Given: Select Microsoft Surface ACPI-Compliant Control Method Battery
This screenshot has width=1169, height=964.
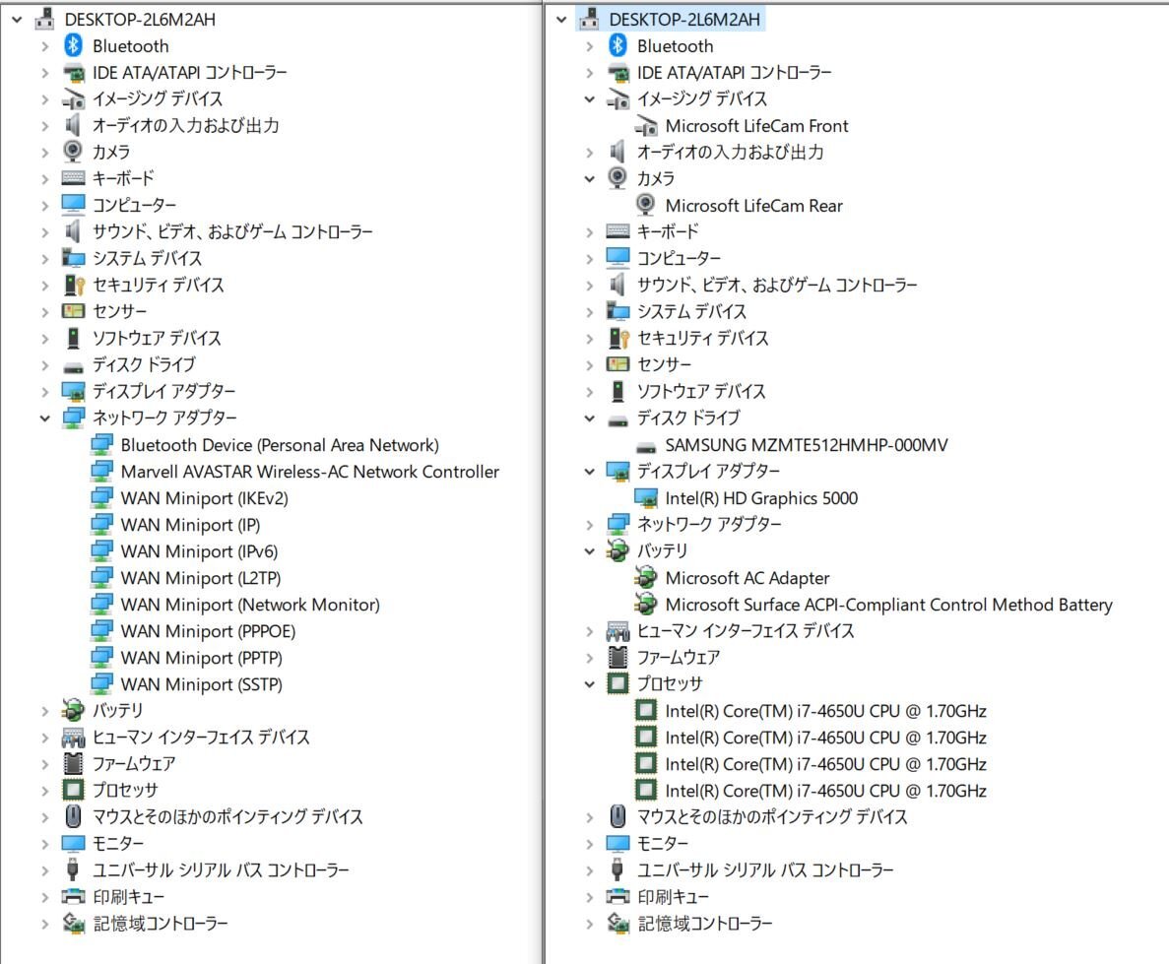Looking at the screenshot, I should (x=888, y=605).
